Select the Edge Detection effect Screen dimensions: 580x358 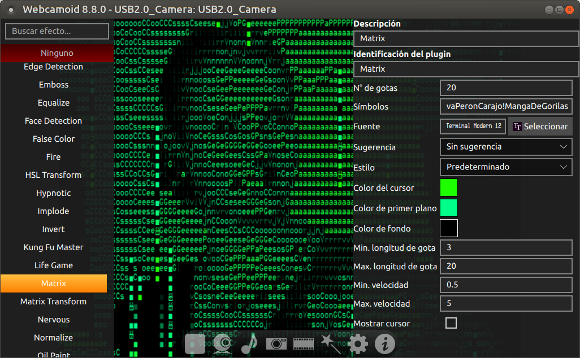coord(54,67)
